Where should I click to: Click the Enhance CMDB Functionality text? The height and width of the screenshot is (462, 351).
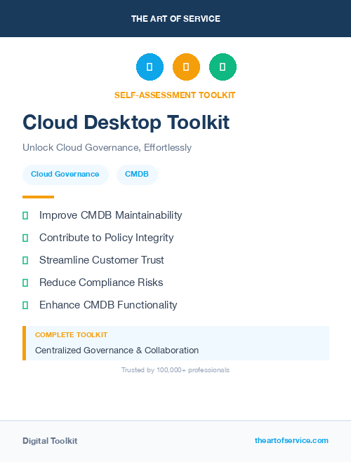pyautogui.click(x=108, y=305)
